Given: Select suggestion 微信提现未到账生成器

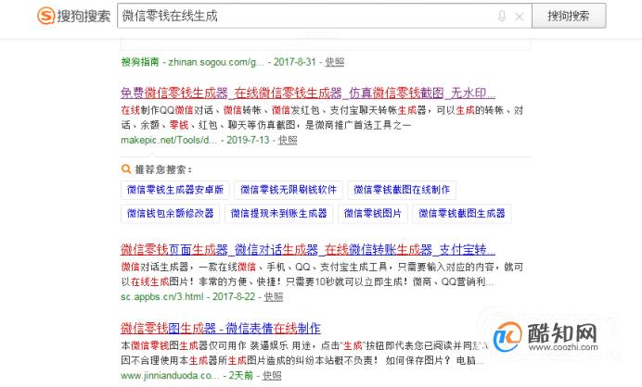Looking at the screenshot, I should tap(279, 213).
